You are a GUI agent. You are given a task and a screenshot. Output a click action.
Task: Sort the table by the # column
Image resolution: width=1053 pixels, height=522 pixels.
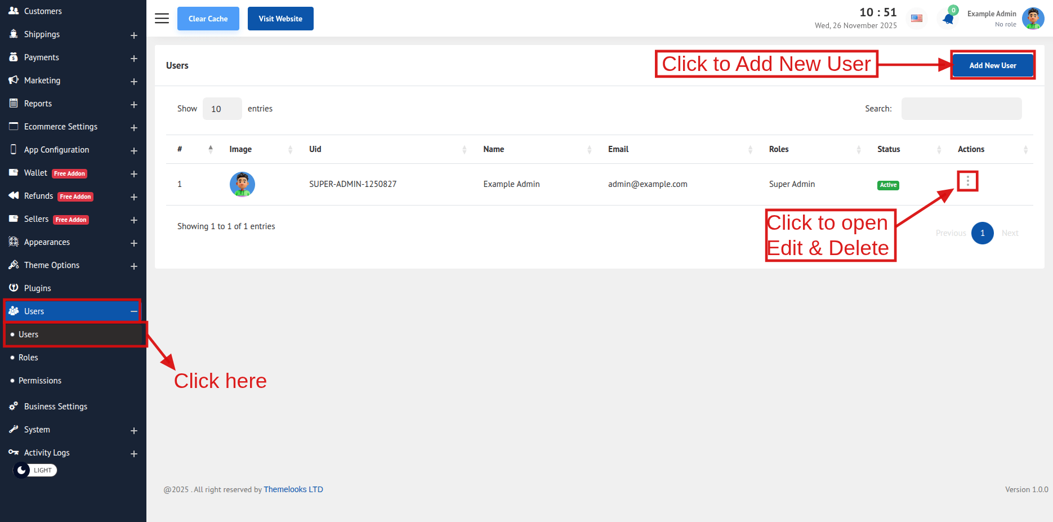[195, 149]
